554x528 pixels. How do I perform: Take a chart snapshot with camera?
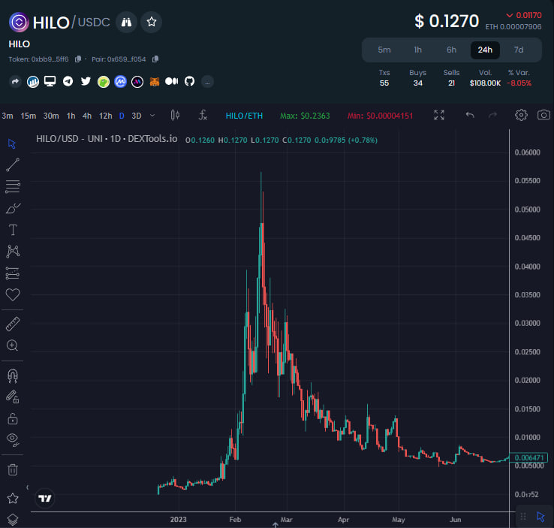click(543, 115)
